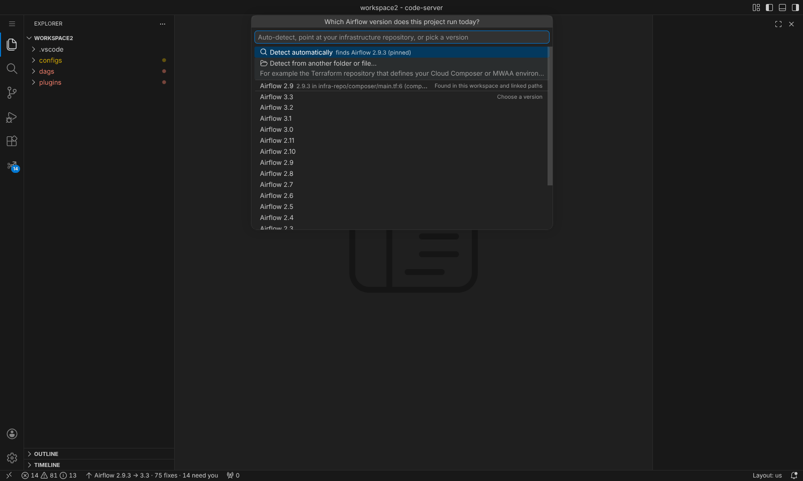Open the Airflow extension view with badge 14

tap(12, 166)
